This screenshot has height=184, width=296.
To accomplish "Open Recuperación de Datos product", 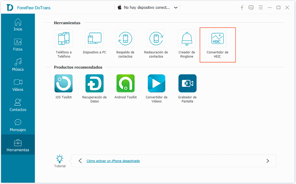I will coord(95,83).
